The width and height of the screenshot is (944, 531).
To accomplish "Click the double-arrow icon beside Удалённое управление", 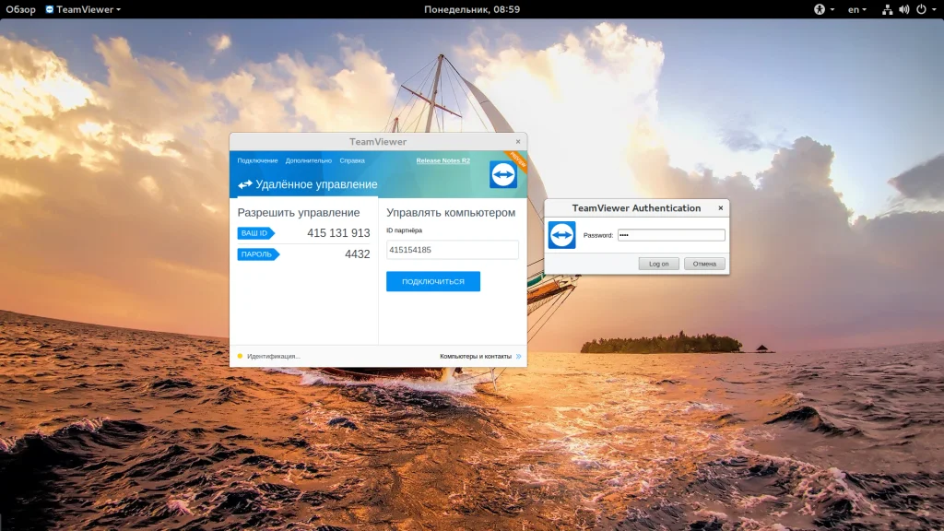I will coord(244,184).
